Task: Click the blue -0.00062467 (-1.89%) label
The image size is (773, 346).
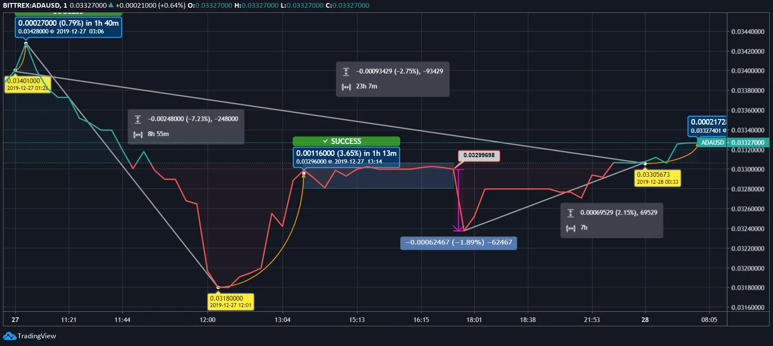Action: click(x=458, y=242)
